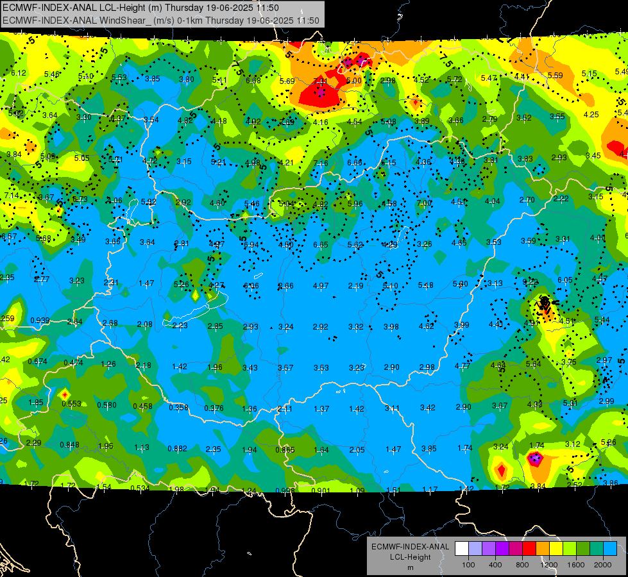The height and width of the screenshot is (577, 628).
Task: Click the wind shear value 5.48
Action: [426, 285]
